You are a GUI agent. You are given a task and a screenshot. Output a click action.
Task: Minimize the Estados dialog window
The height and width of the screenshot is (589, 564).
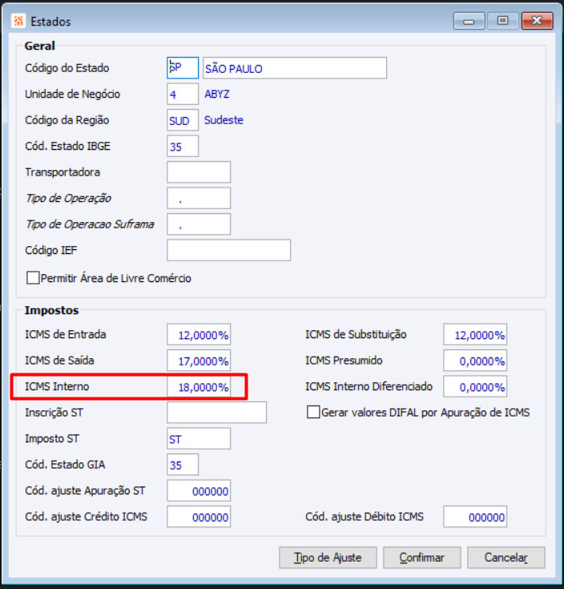(469, 21)
